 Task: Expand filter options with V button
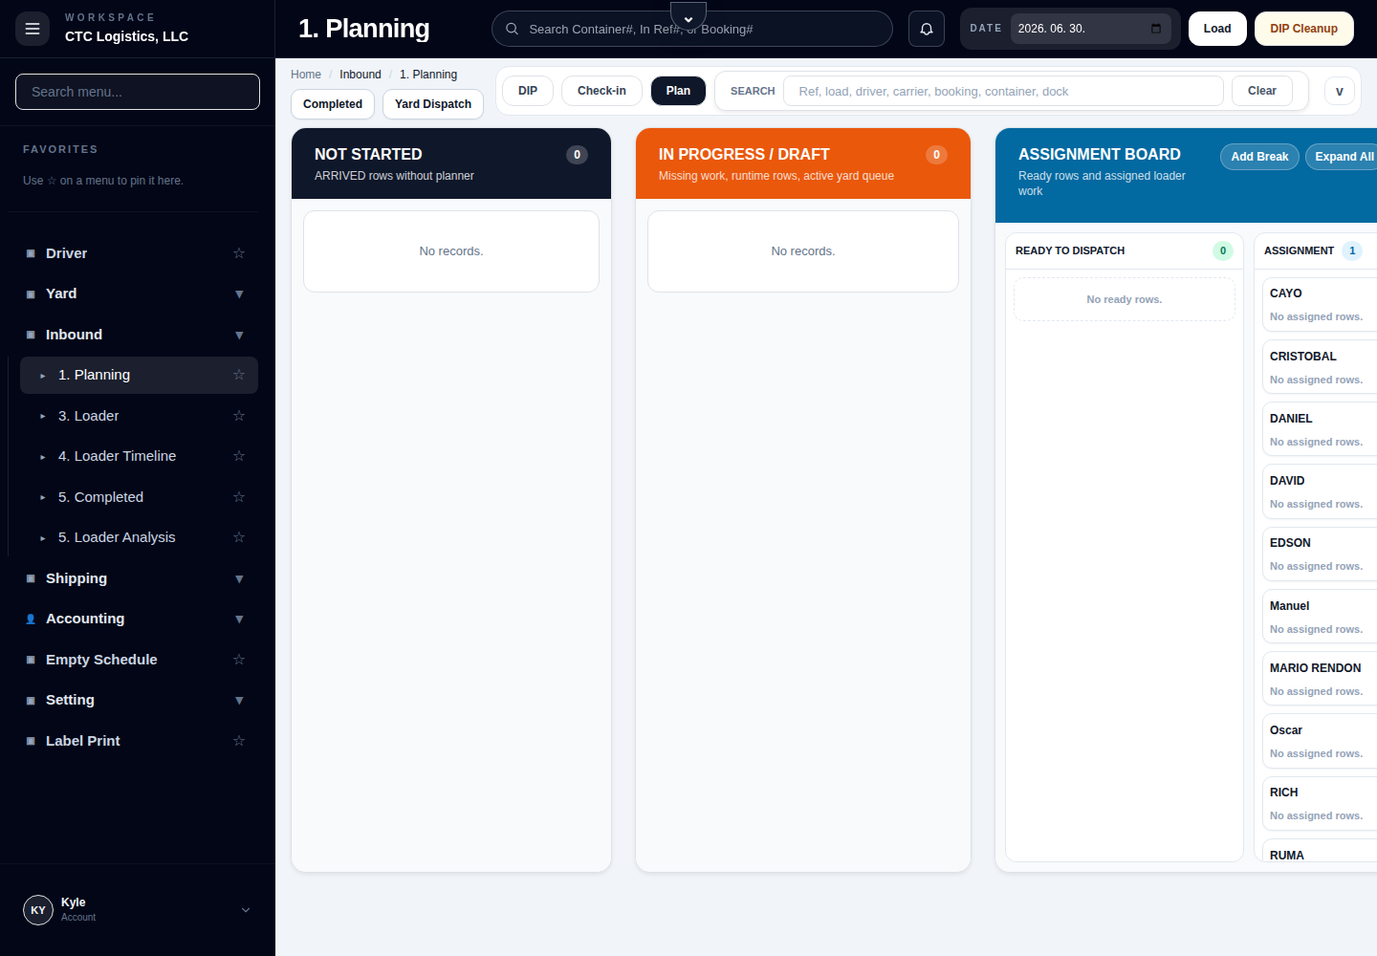click(1340, 91)
